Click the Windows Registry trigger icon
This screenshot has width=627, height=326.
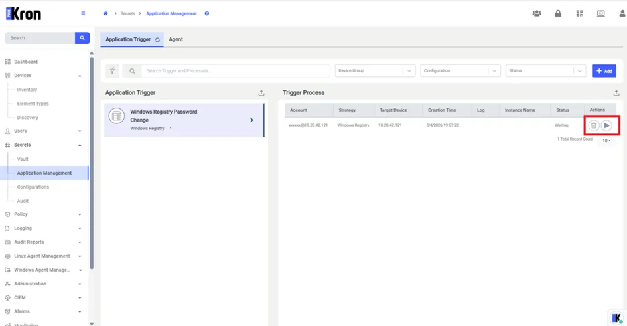click(117, 116)
